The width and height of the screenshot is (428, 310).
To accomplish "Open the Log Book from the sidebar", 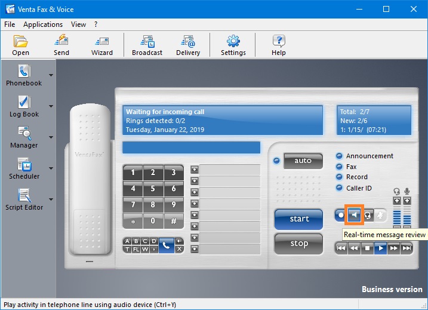I will (24, 106).
